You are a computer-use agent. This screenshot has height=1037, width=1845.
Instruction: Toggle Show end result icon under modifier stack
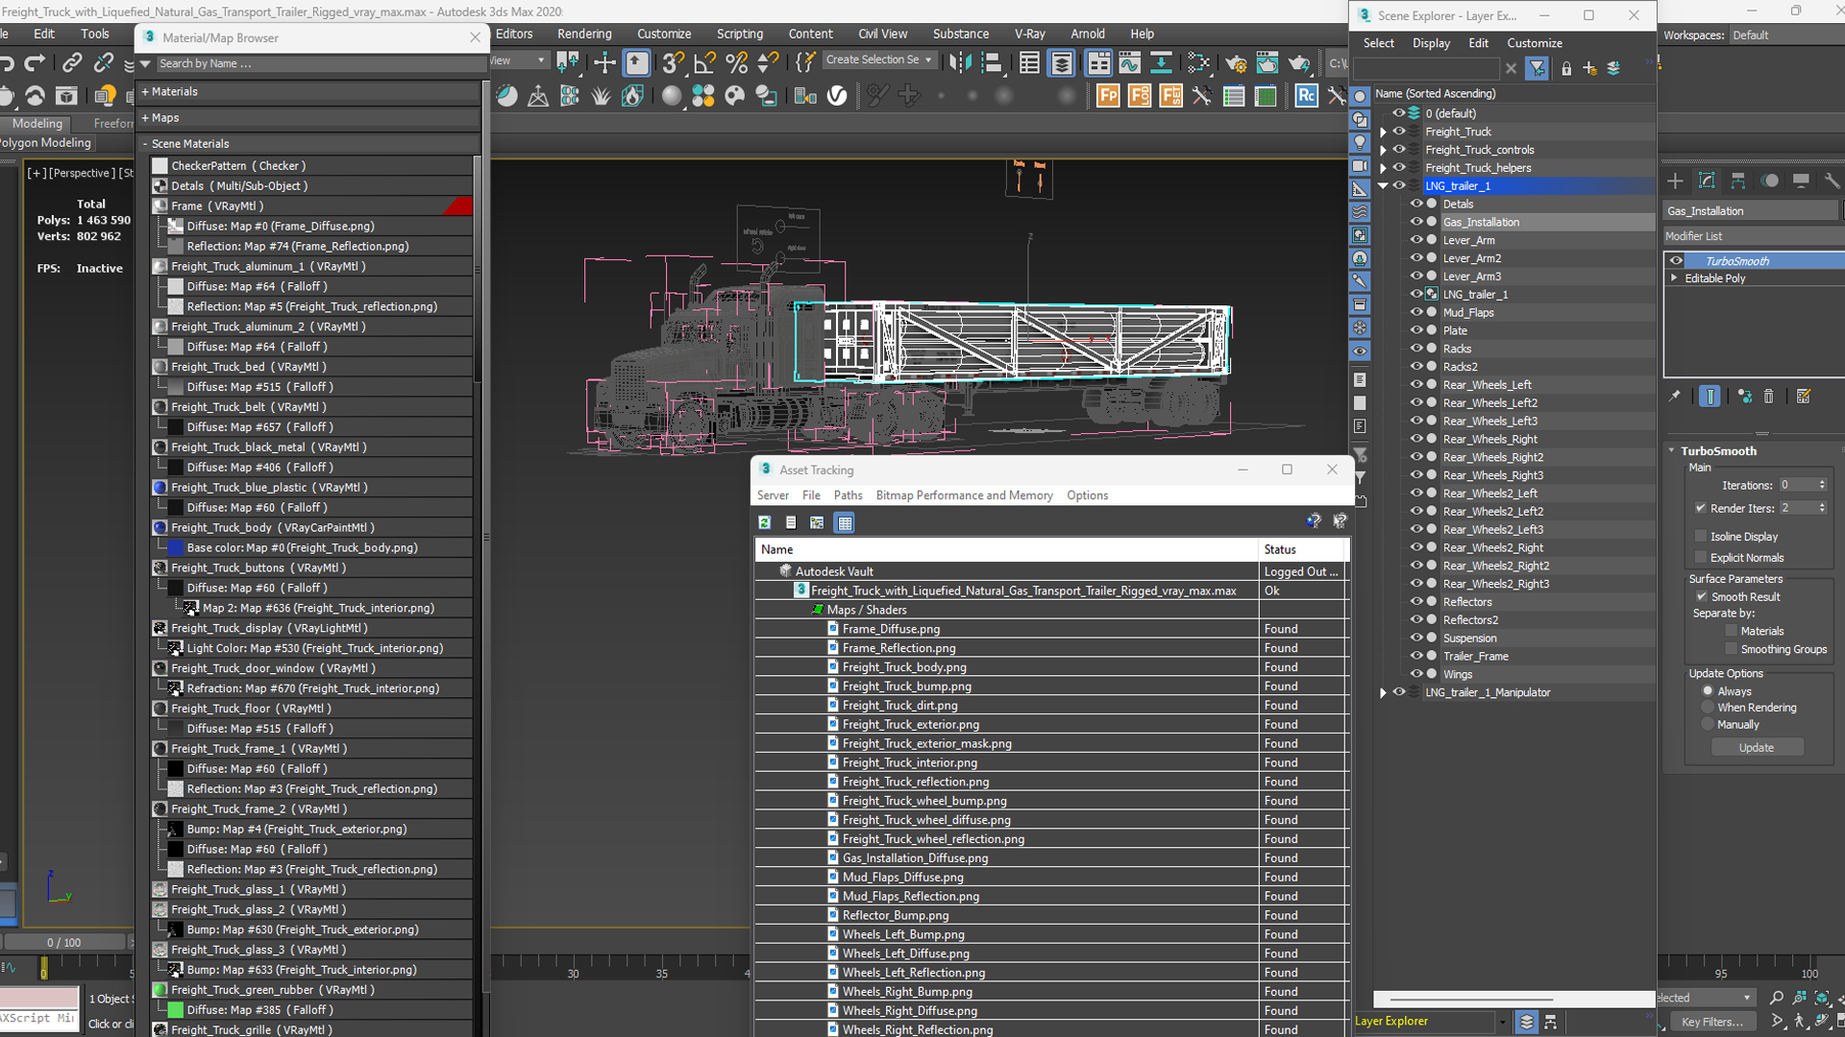coord(1710,397)
